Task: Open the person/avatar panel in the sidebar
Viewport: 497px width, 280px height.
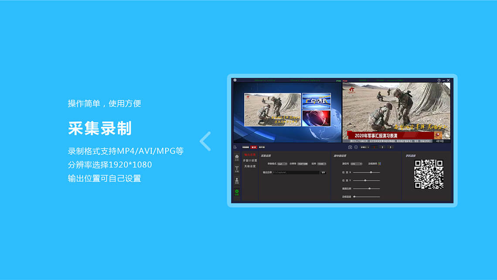Action: (x=237, y=181)
